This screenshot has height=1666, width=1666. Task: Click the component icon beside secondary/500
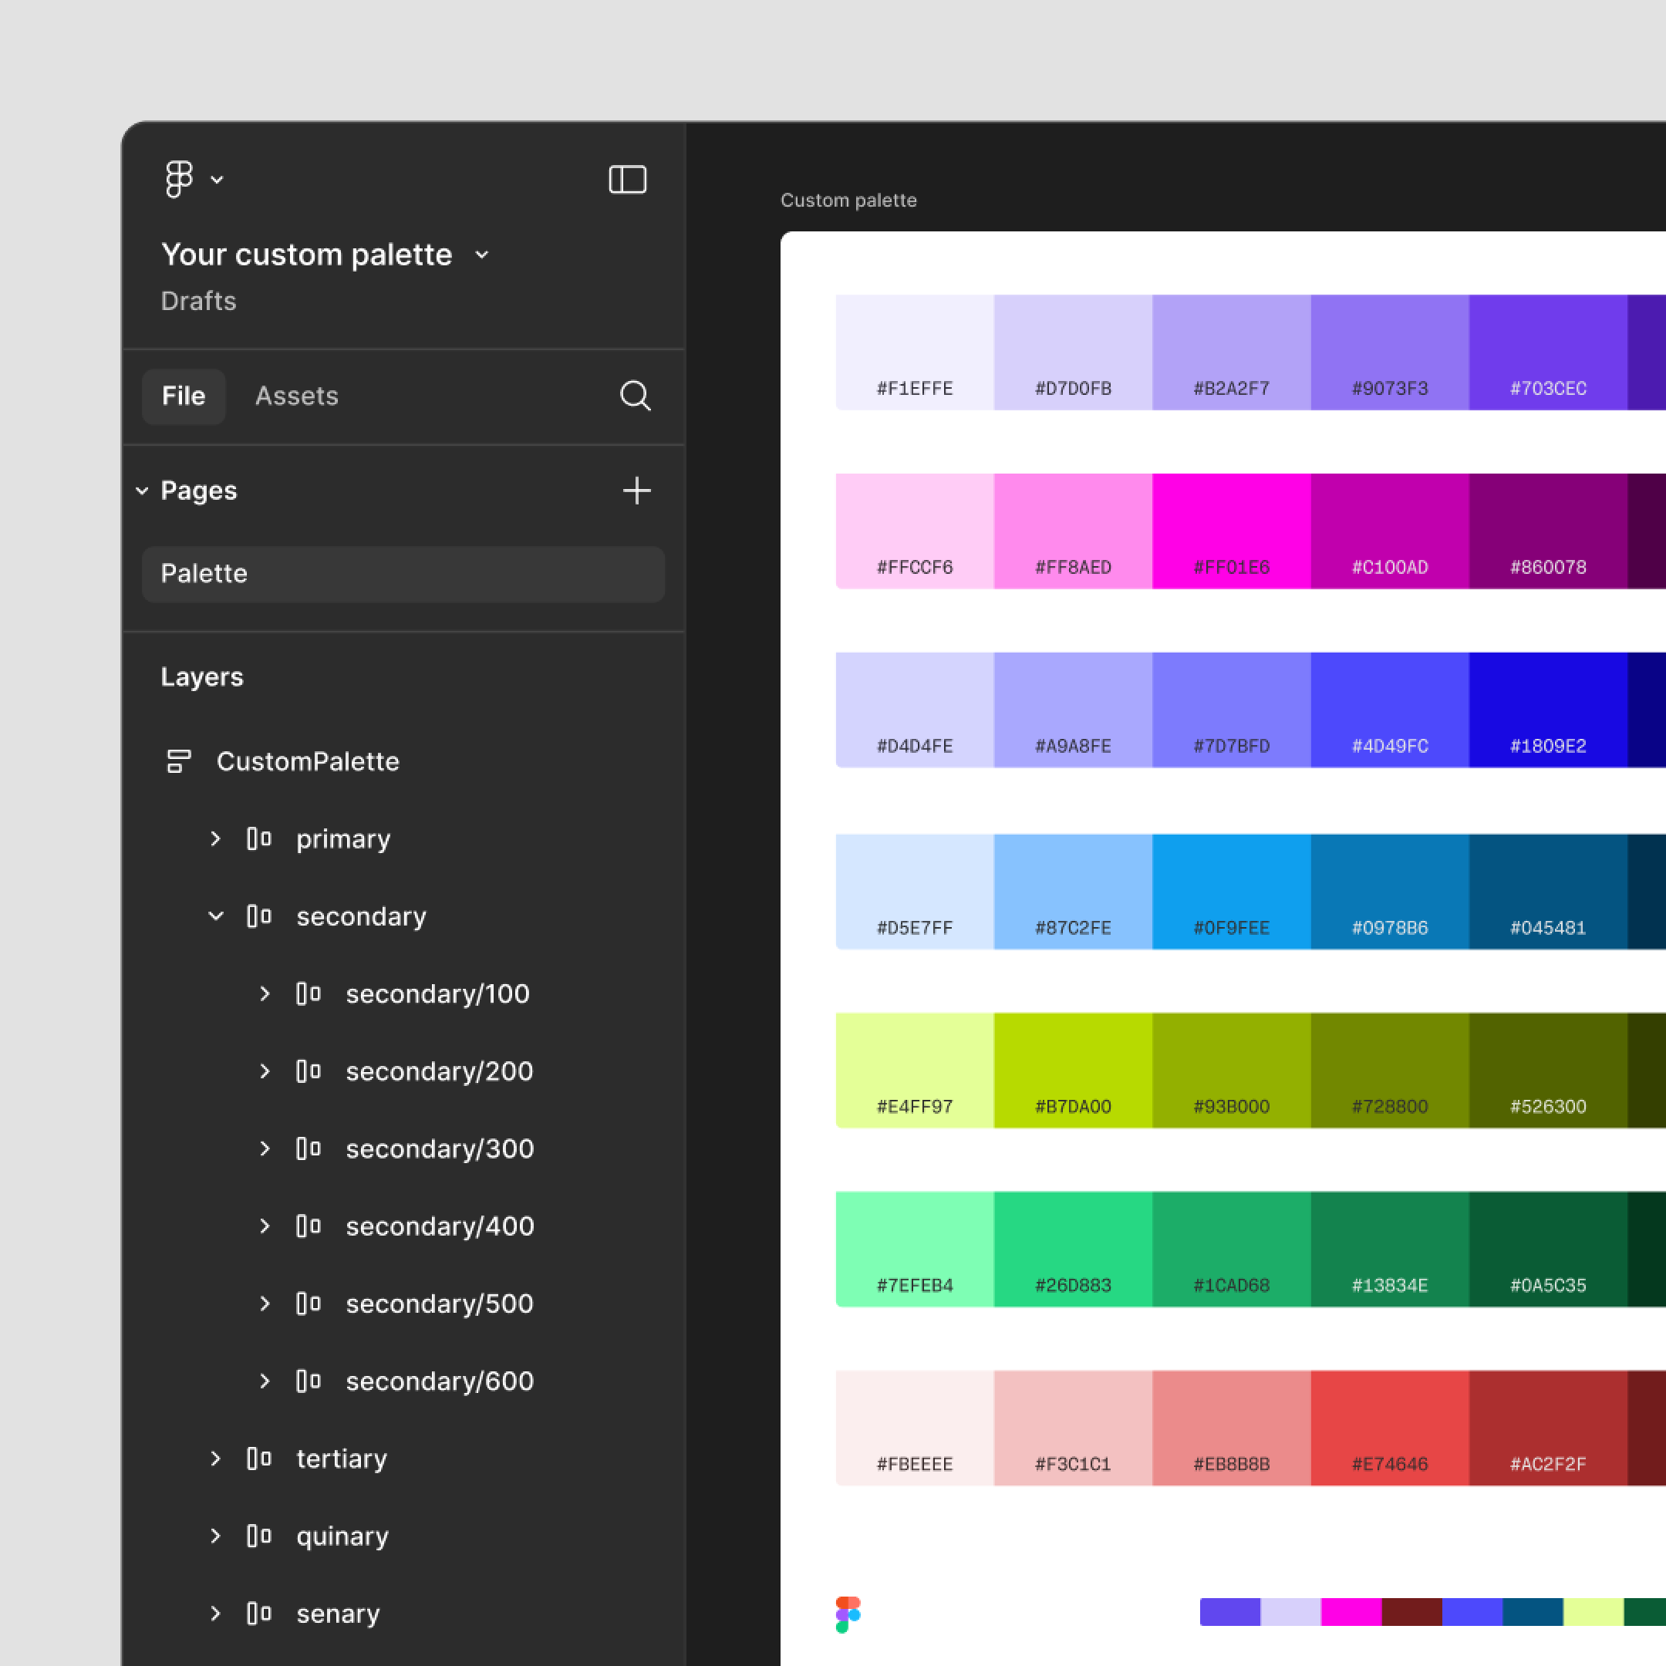307,1303
